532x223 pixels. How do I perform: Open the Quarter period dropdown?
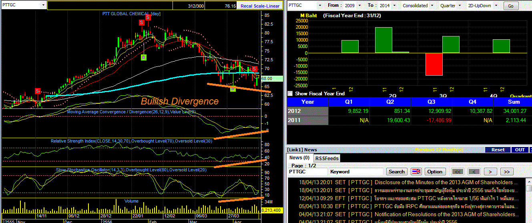460,6
